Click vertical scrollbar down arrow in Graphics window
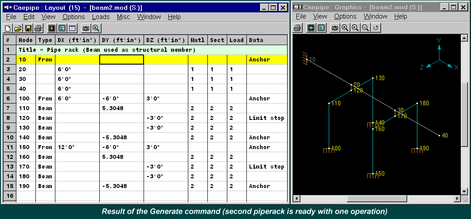This screenshot has height=219, width=471. [x=465, y=191]
